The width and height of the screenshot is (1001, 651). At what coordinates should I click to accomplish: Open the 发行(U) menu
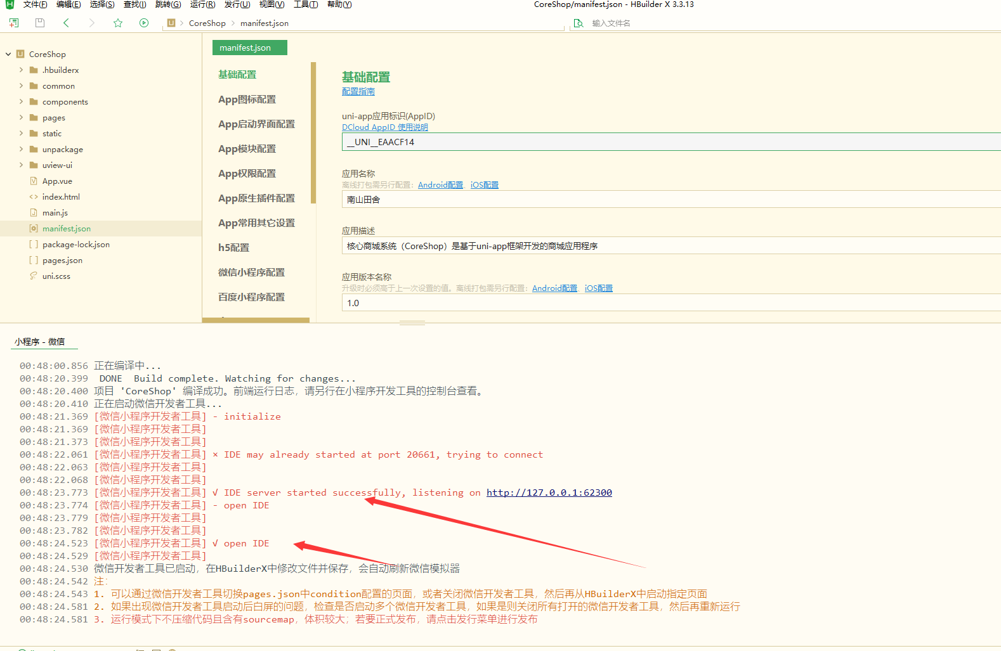point(237,4)
